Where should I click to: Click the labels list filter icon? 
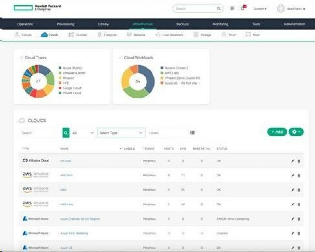pos(192,133)
